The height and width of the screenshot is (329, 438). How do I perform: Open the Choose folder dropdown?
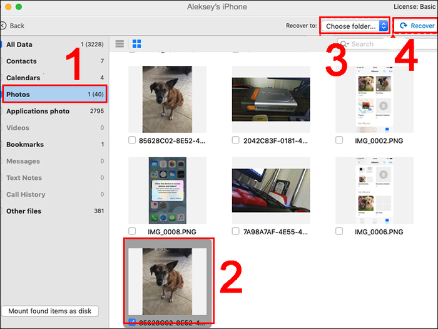(356, 26)
